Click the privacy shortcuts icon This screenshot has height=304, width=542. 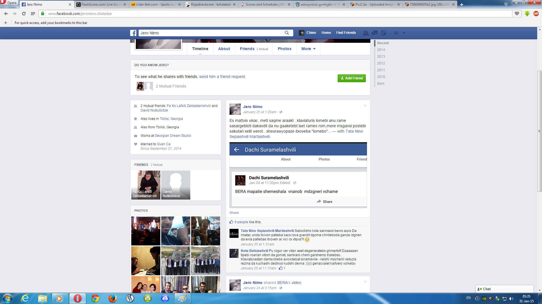[397, 33]
